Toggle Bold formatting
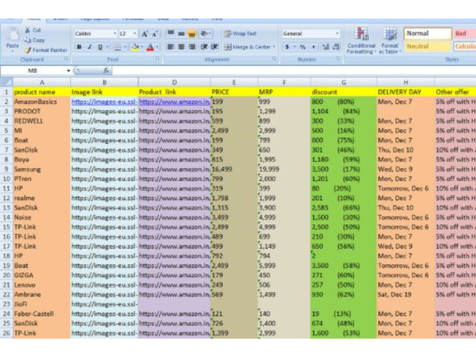Image resolution: width=476 pixels, height=357 pixels. pos(79,47)
